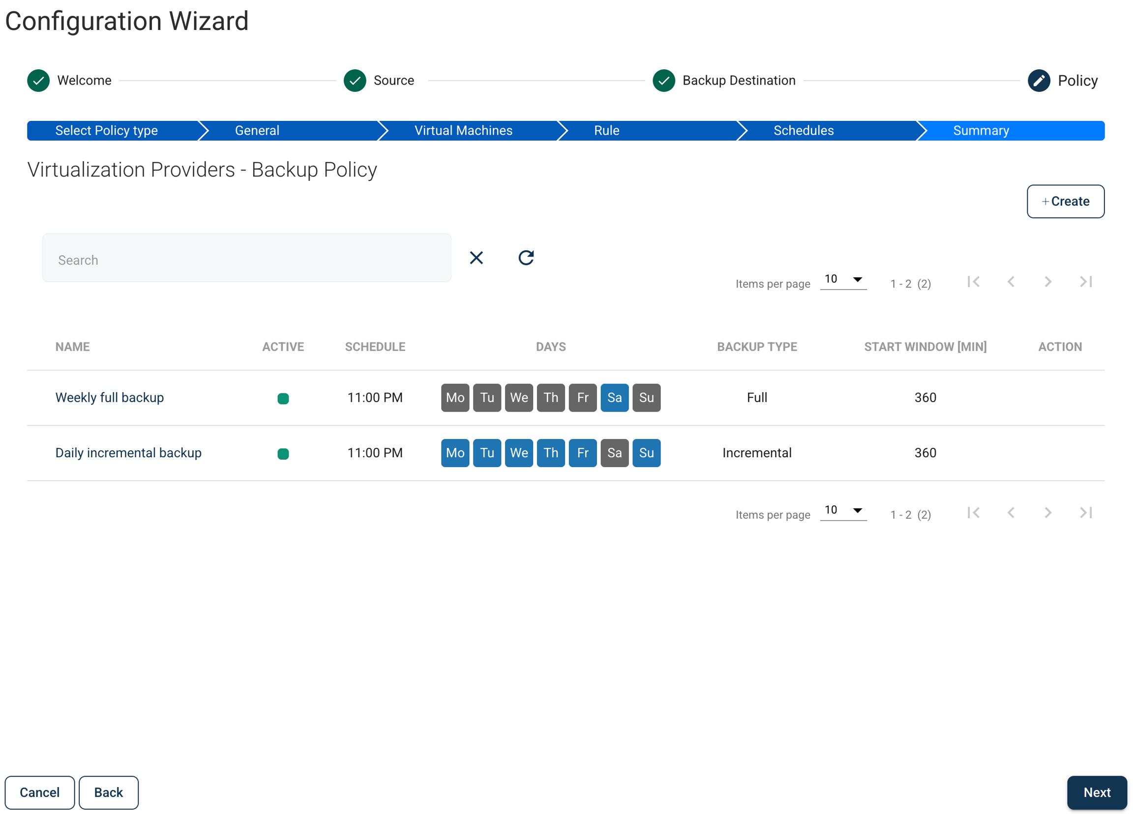Click the Next button
The image size is (1133, 819).
coord(1097,792)
